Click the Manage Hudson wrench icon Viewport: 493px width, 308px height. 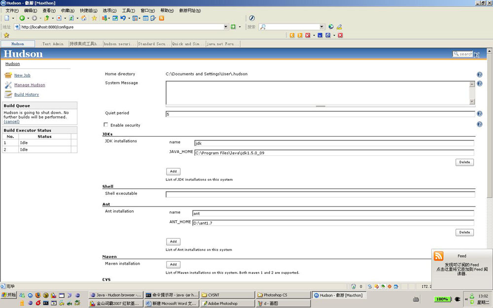[8, 85]
